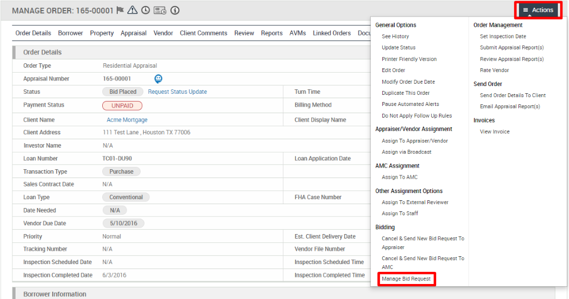Cancel & send new bid request to Appraiser

[x=423, y=243]
